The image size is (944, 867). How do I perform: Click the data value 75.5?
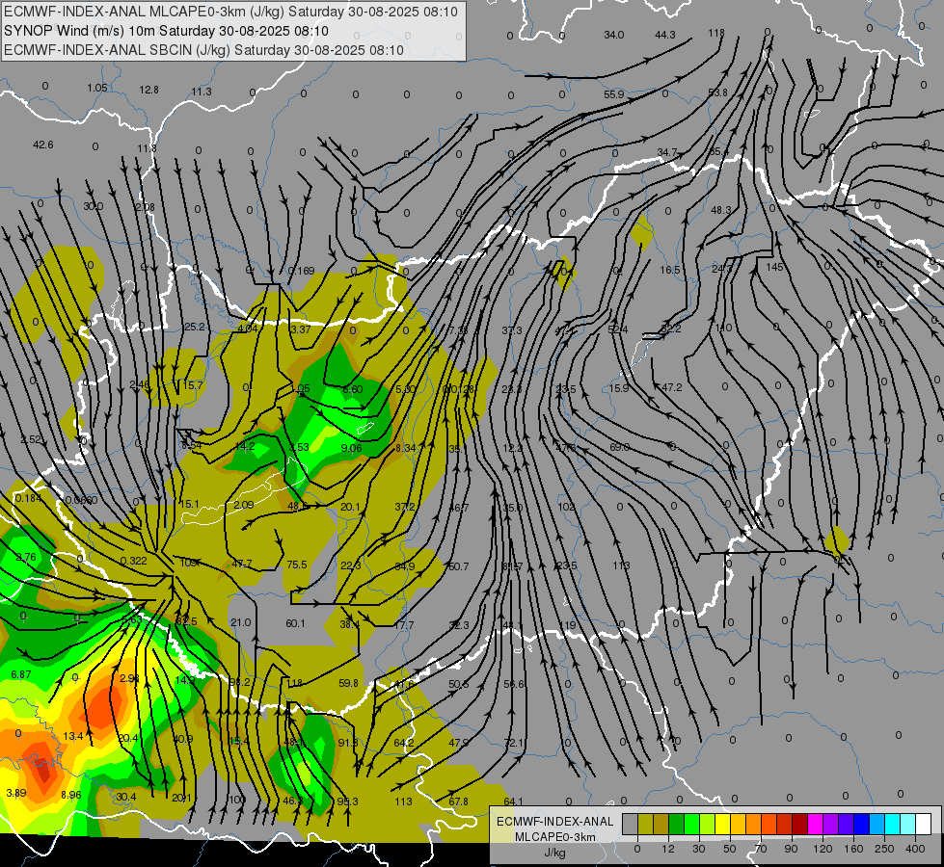tap(297, 565)
